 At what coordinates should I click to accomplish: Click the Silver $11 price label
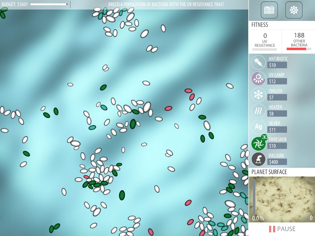tap(277, 130)
